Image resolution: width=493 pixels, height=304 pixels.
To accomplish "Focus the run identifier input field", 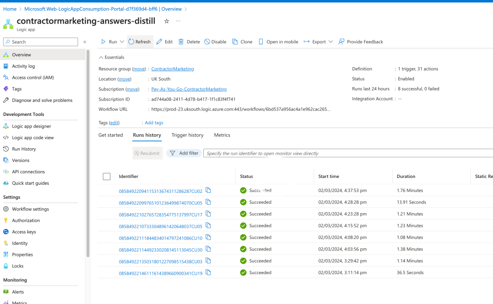I will [x=348, y=153].
